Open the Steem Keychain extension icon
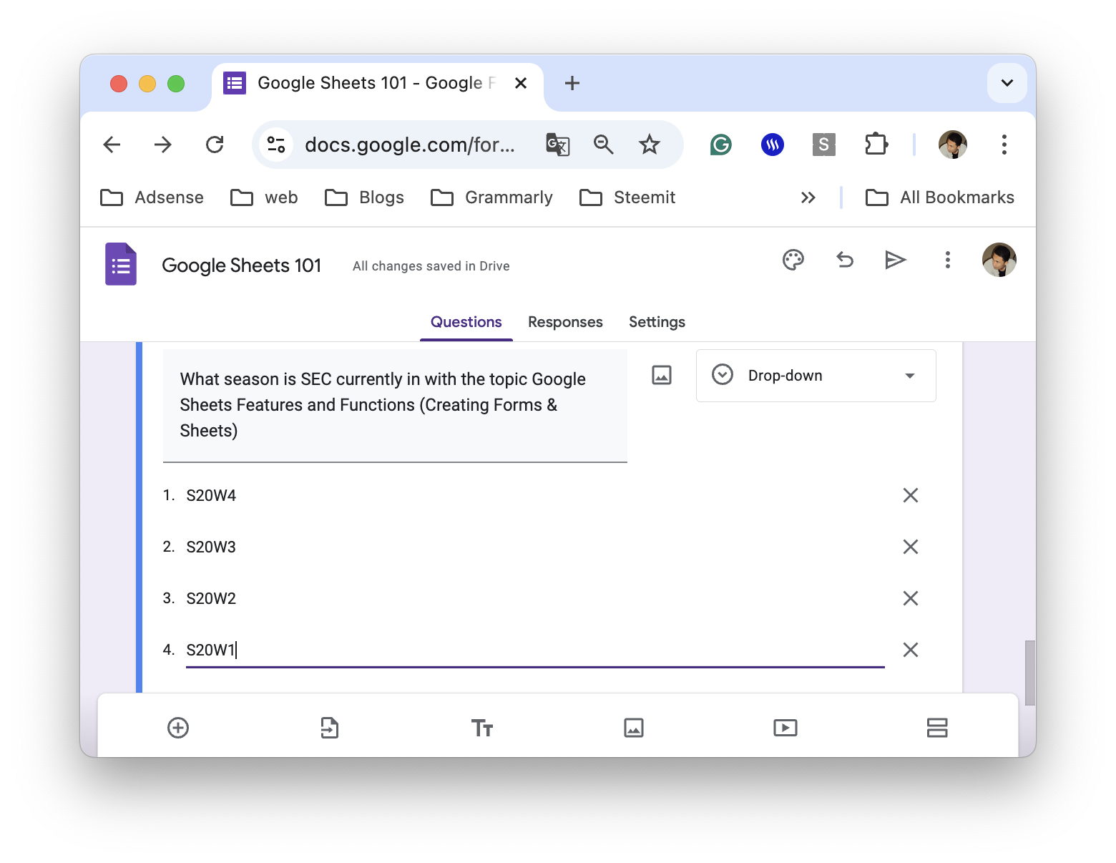 (x=773, y=145)
